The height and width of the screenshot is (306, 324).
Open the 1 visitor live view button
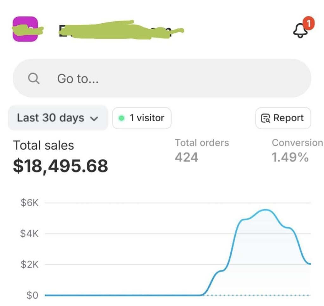[142, 118]
